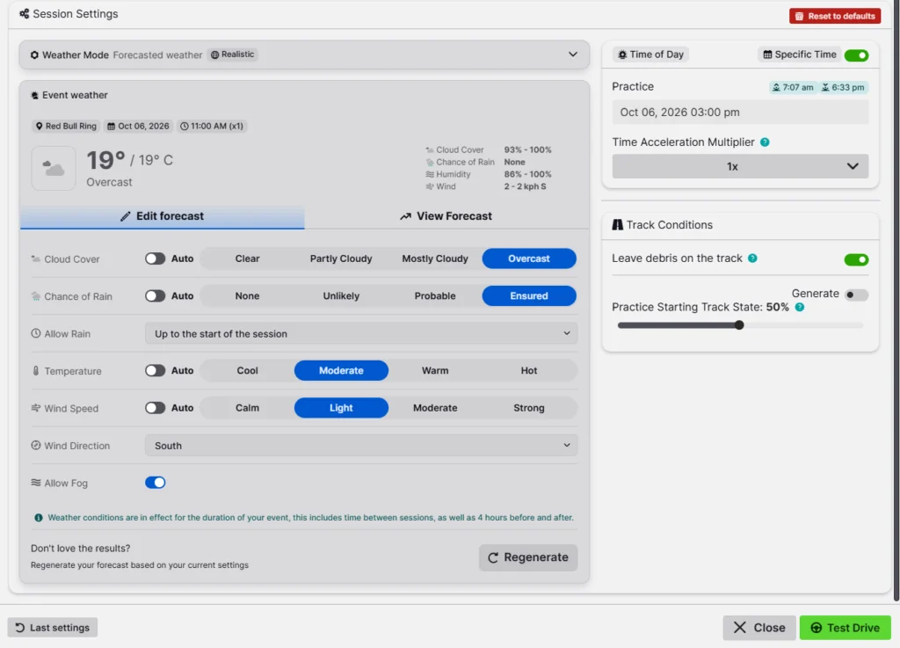Screen dimensions: 900x648
Task: Set Wind Speed to Strong
Action: coord(528,408)
